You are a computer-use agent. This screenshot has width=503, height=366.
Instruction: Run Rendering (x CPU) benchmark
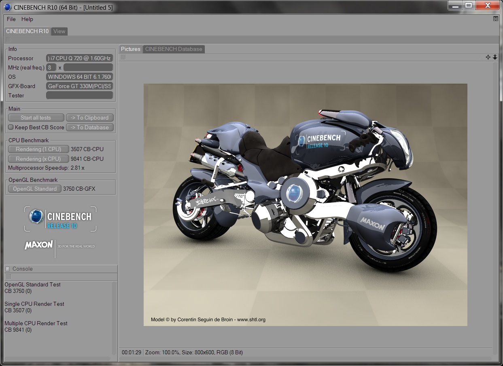coord(38,159)
